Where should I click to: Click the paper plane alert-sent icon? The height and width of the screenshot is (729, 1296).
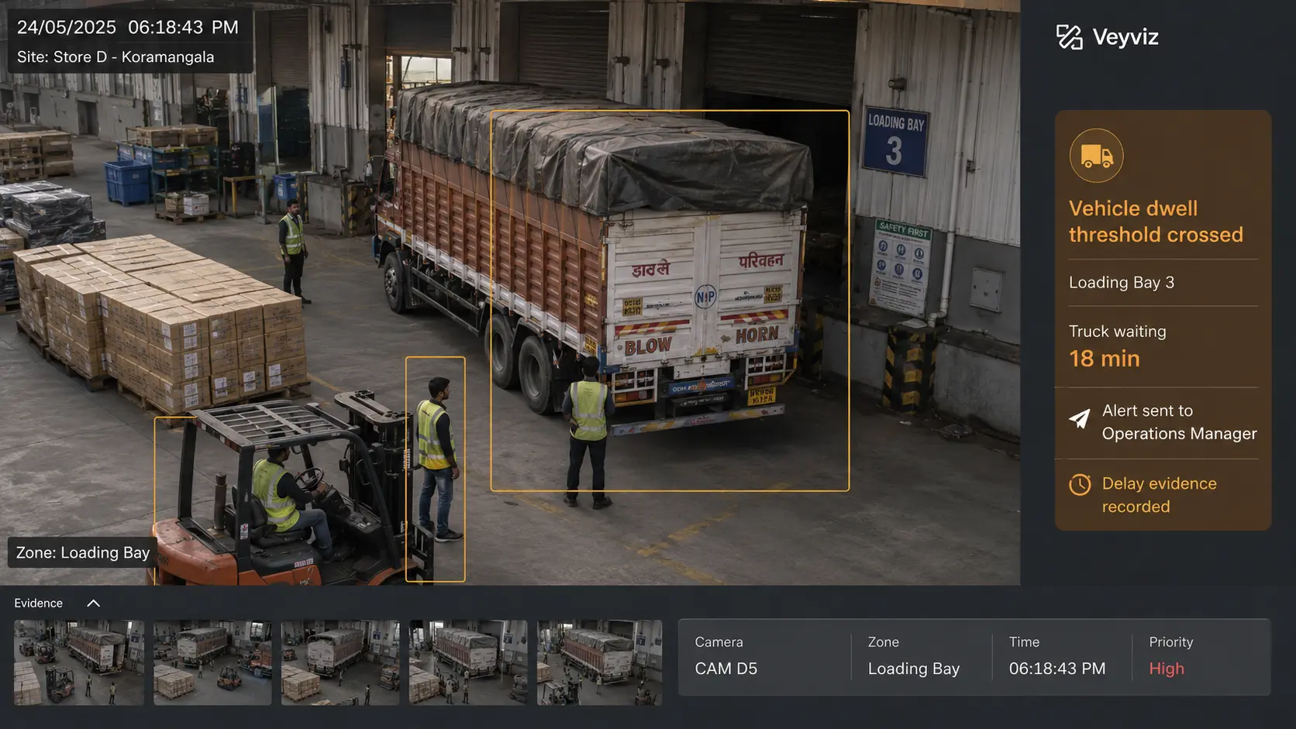pyautogui.click(x=1080, y=419)
